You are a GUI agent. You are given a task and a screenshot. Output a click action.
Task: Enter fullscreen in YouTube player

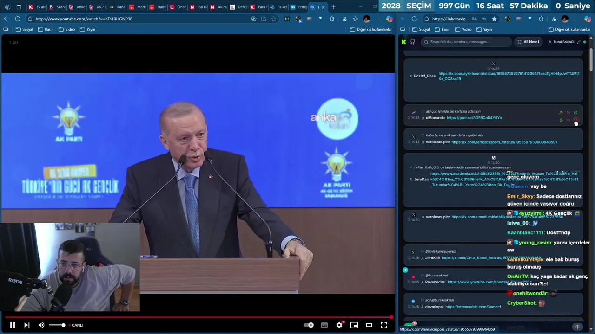384,325
